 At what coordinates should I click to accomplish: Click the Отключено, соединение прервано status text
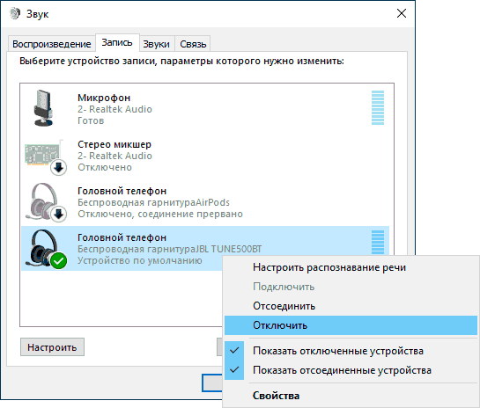160,214
